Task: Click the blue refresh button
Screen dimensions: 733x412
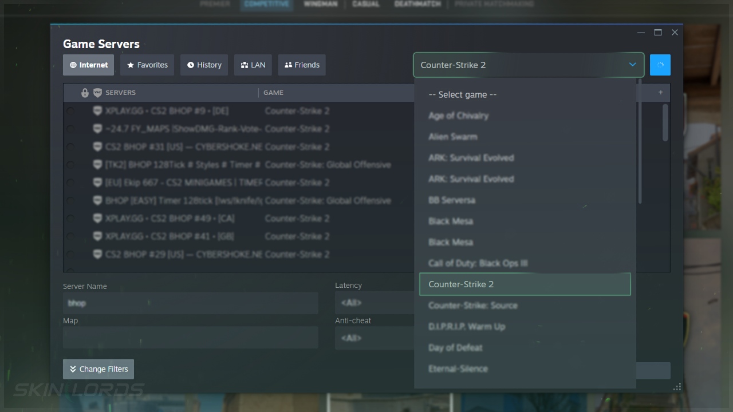Action: point(660,65)
